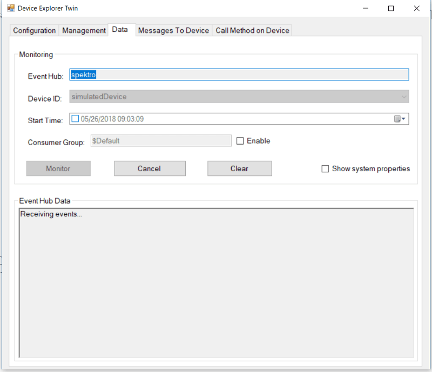Click inside the Event Hub Data output box
Viewport: 432px width, 372px height.
(217, 283)
